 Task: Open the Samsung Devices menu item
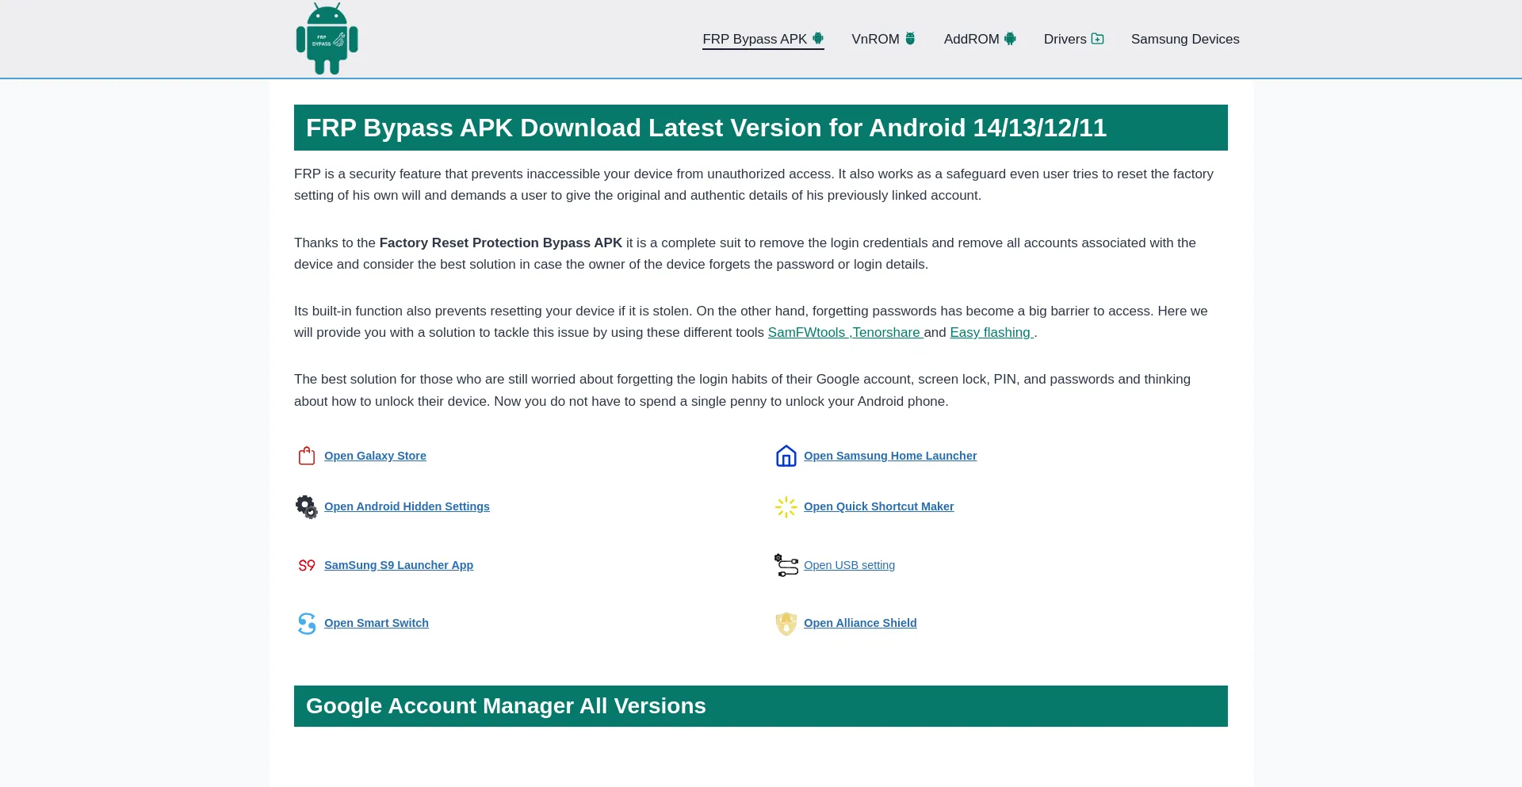1185,39
